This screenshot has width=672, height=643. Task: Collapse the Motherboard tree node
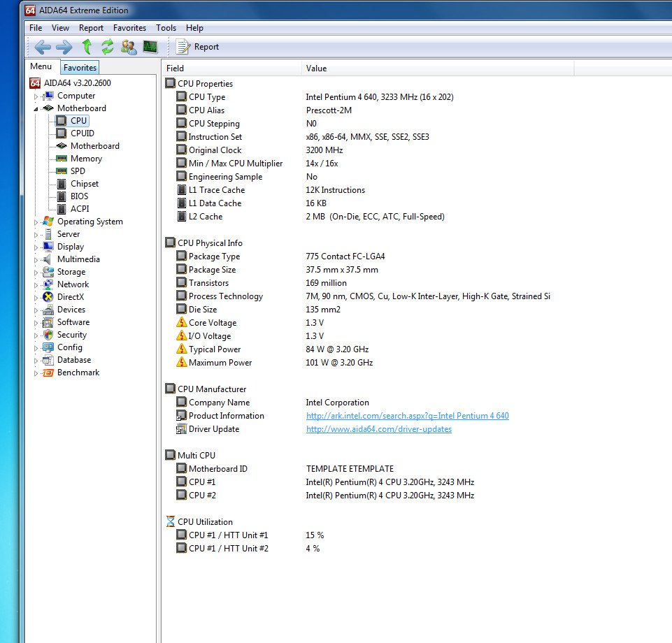36,109
